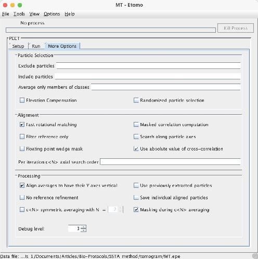Uncheck Fast rotational matching
The height and width of the screenshot is (259, 258).
click(22, 125)
